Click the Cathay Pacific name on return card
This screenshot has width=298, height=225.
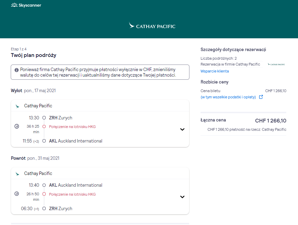pyautogui.click(x=38, y=173)
